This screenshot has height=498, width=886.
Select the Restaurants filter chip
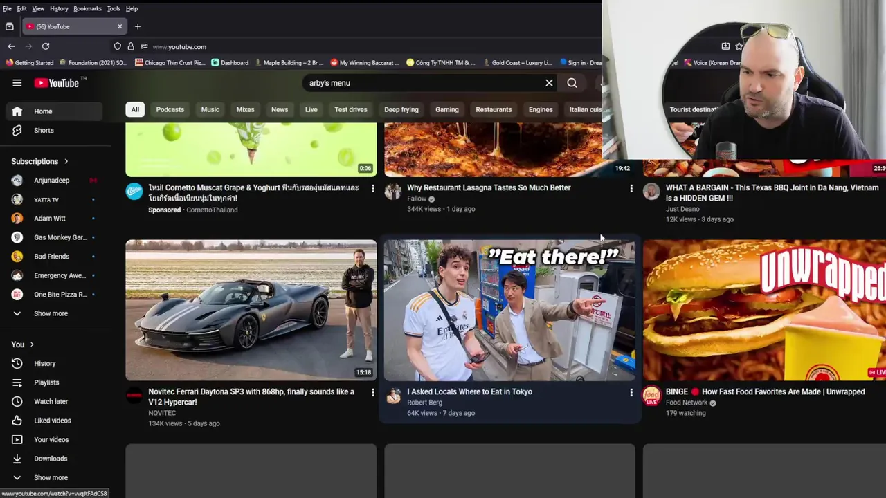point(494,109)
